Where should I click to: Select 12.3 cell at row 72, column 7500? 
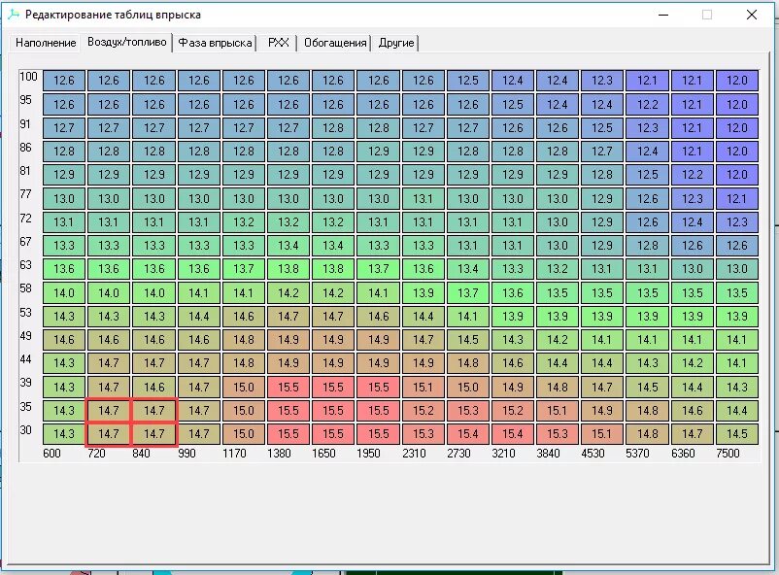(x=737, y=222)
